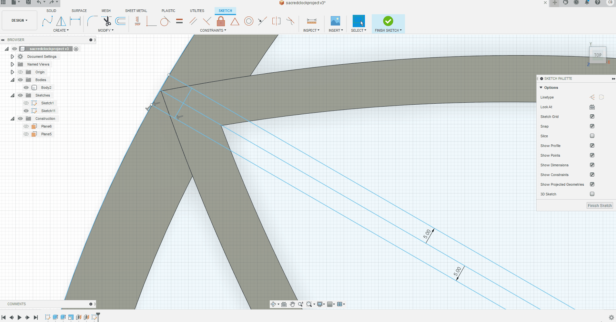Click the TOP face of the ViewCube
This screenshot has height=322, width=616.
[x=598, y=55]
